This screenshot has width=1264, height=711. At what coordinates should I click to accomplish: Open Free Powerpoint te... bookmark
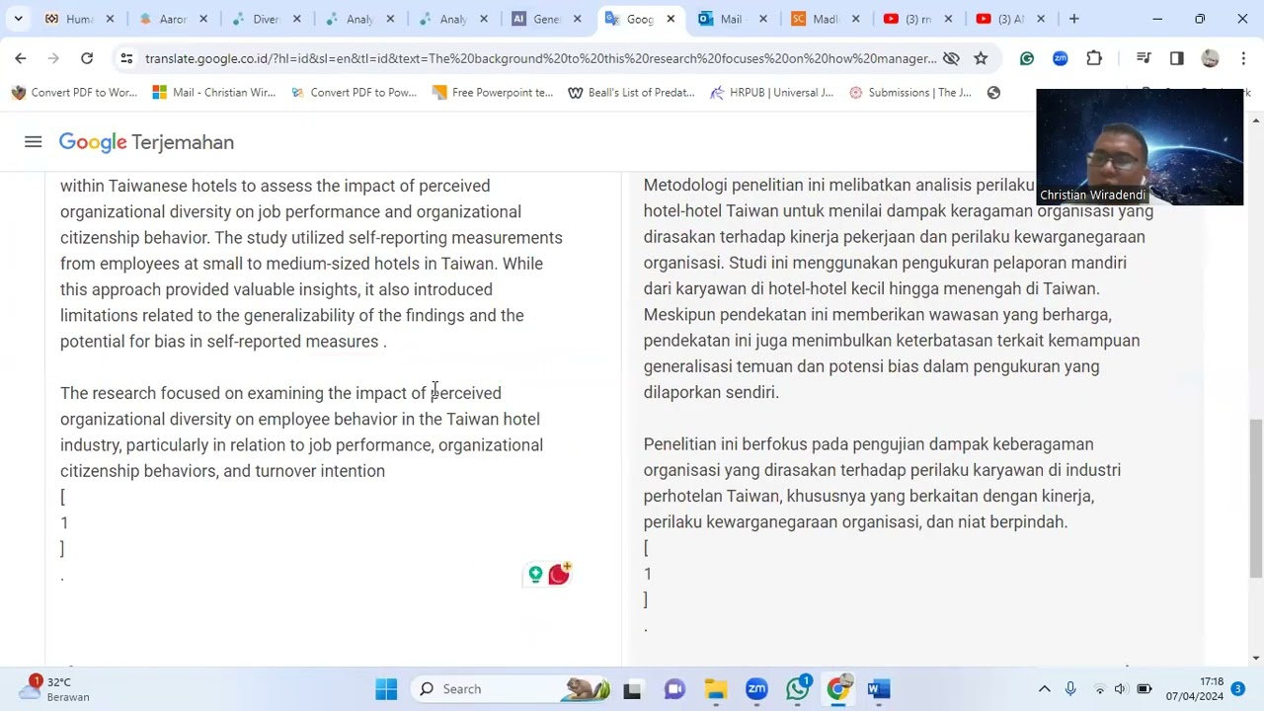pos(493,92)
